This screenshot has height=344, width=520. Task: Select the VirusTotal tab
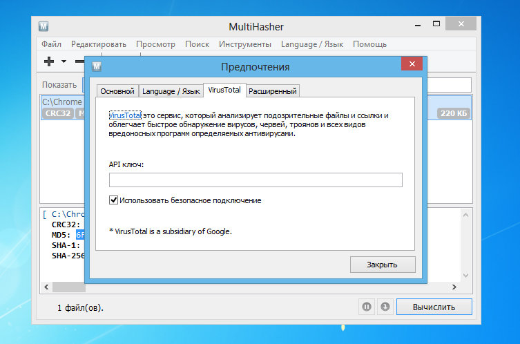pyautogui.click(x=224, y=90)
